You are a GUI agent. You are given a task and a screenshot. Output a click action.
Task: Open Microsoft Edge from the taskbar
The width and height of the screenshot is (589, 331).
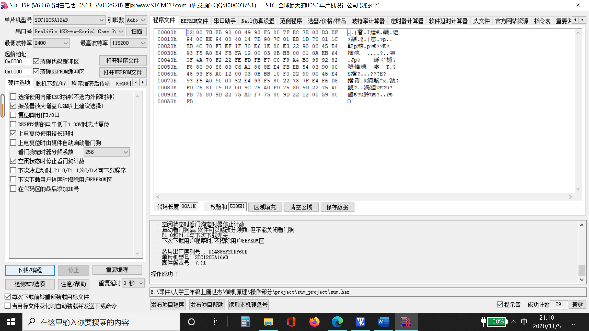click(337, 322)
